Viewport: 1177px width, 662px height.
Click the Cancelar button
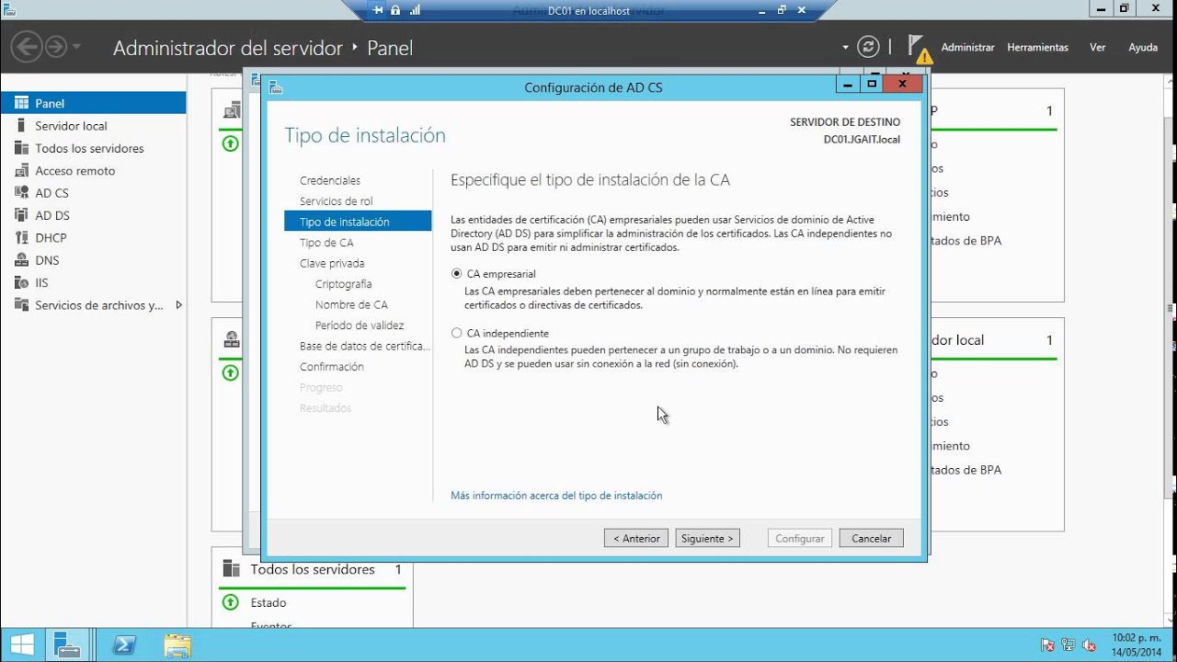[872, 539]
